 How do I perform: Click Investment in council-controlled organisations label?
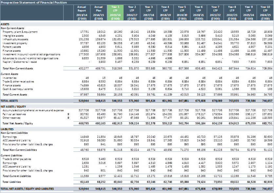(x=31, y=54)
